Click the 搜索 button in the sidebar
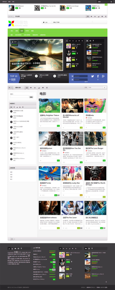115x290 pixels. pyautogui.click(x=31, y=97)
